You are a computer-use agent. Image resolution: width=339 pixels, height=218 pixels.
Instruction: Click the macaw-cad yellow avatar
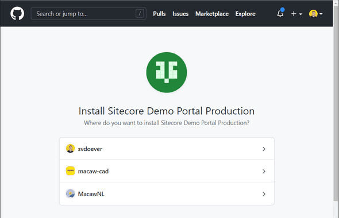tap(70, 171)
